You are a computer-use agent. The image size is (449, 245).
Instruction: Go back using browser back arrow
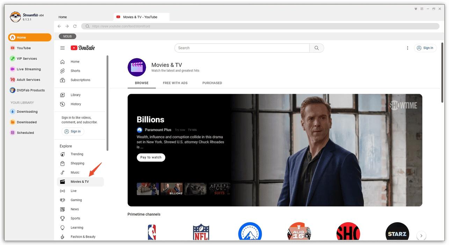[59, 26]
